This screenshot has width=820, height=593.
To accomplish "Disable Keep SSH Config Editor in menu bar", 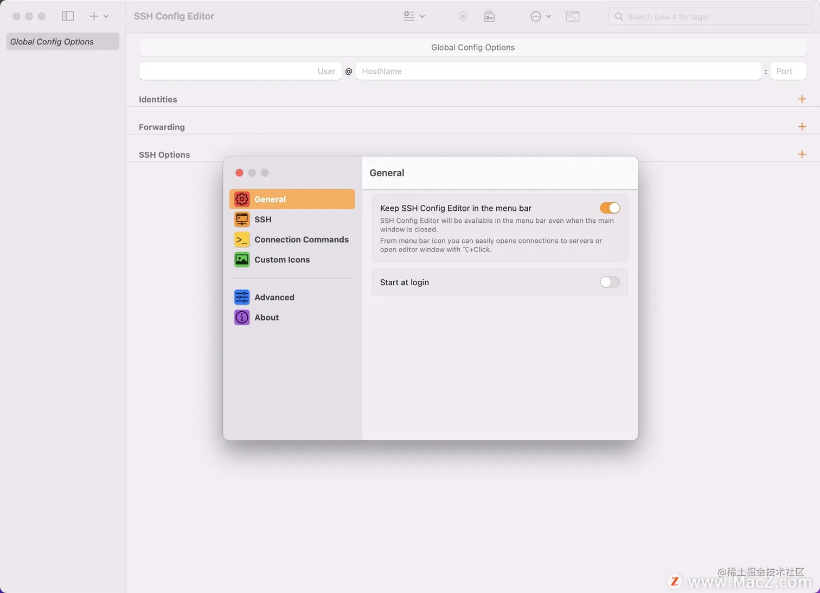I will tap(610, 208).
